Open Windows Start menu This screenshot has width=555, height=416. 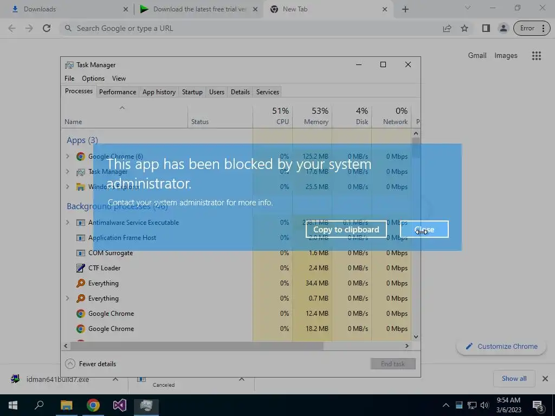[13, 405]
